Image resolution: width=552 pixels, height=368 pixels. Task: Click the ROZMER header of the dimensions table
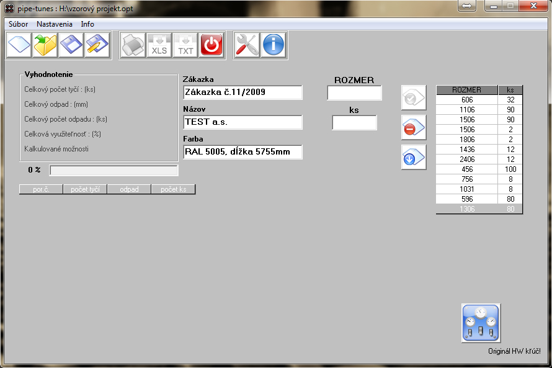pyautogui.click(x=467, y=90)
